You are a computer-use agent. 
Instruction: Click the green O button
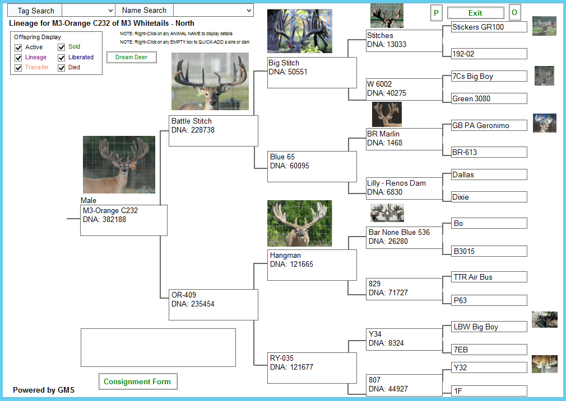[x=514, y=13]
